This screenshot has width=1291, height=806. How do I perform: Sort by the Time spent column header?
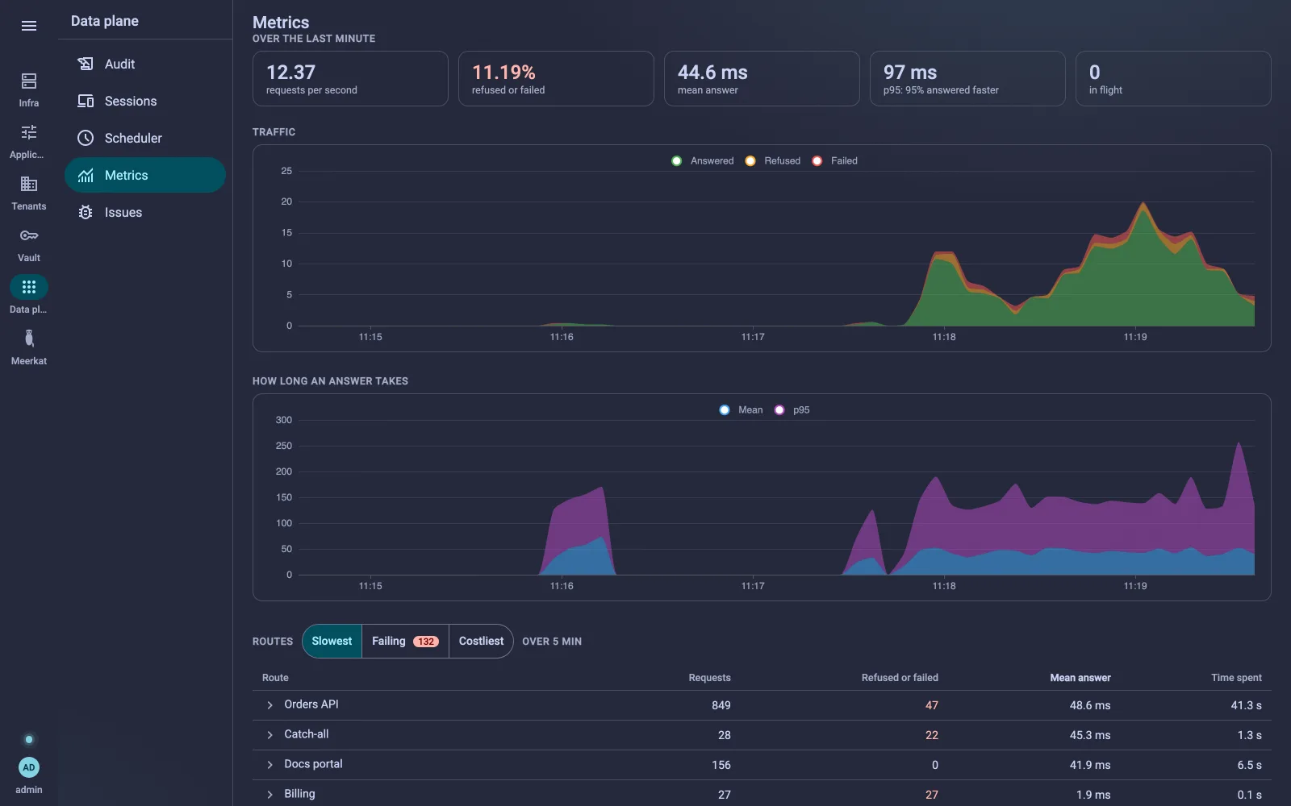1236,678
